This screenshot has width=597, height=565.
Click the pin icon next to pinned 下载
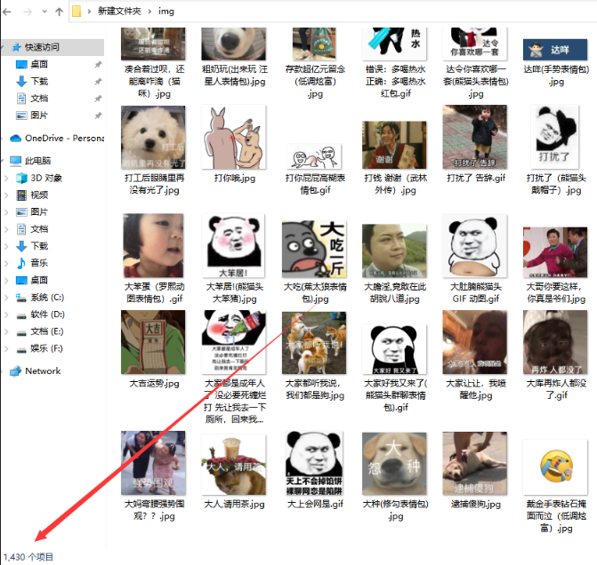click(x=98, y=82)
